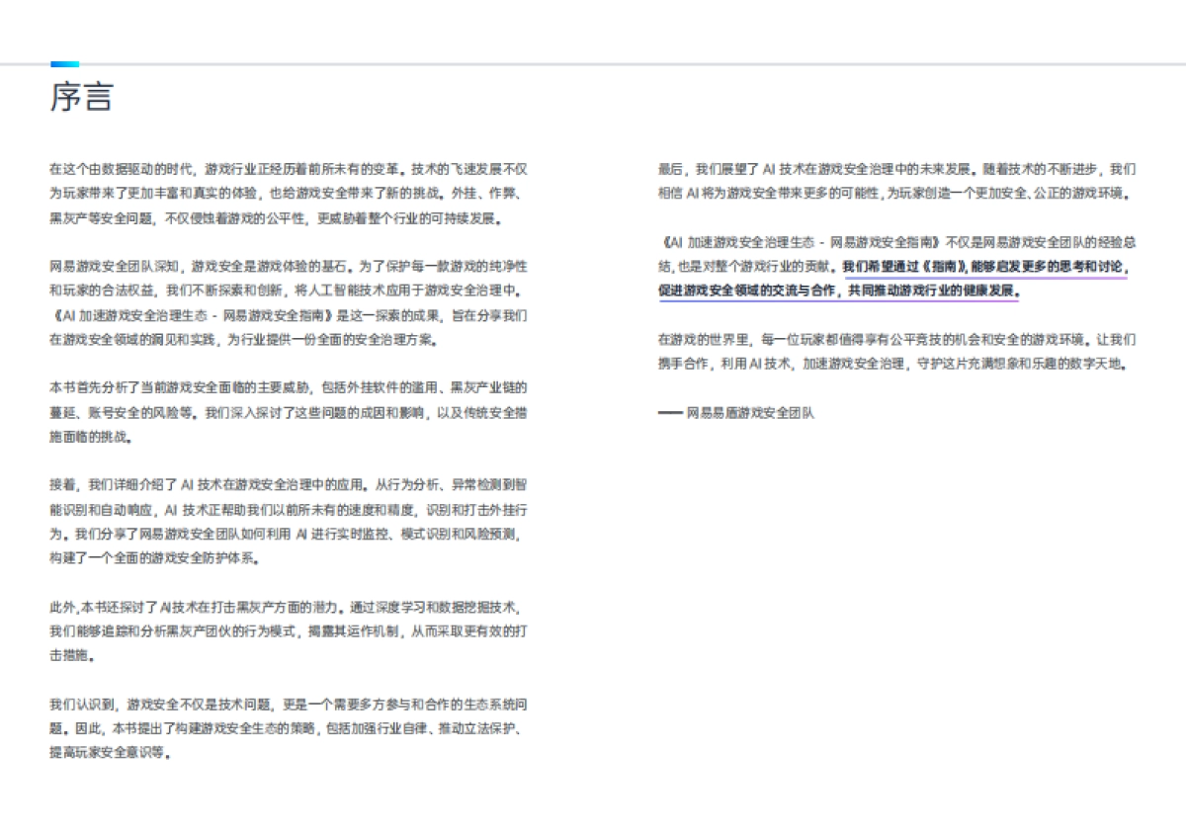Select the paragraph starting 此外,本书还探讨了 AI技术在打击黑灰产

[292, 630]
